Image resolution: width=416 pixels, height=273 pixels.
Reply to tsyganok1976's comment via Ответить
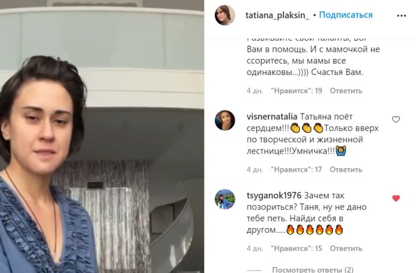pos(346,249)
